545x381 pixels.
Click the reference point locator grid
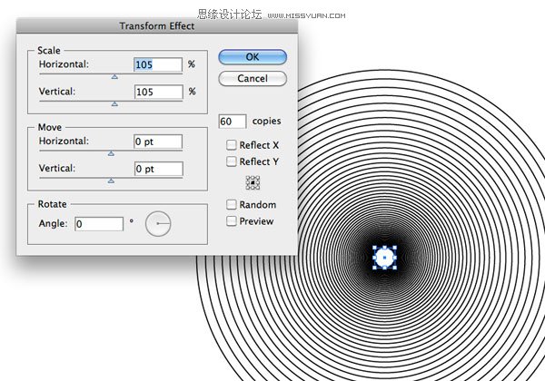[253, 182]
